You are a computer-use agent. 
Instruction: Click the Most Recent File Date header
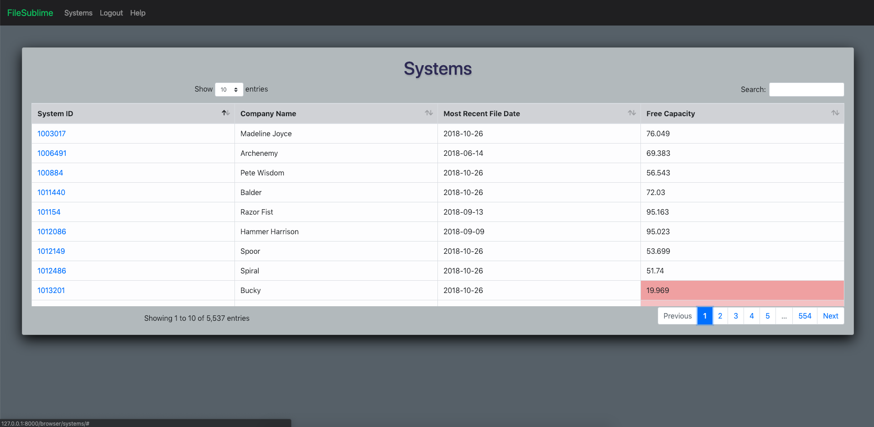(x=539, y=113)
